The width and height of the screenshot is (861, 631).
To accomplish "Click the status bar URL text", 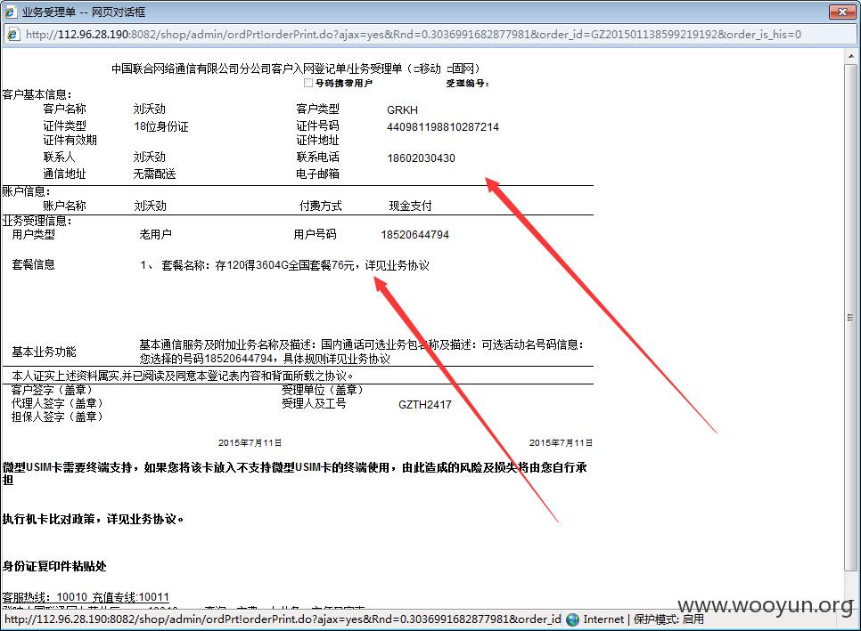I will (283, 619).
